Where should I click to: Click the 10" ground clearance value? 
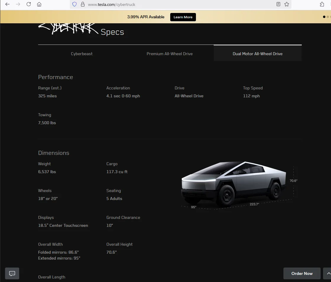[110, 225]
